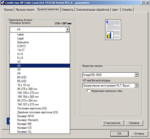This screenshot has height=139, width=150.
Task: Choose A6 paper size
Action: point(40,73)
